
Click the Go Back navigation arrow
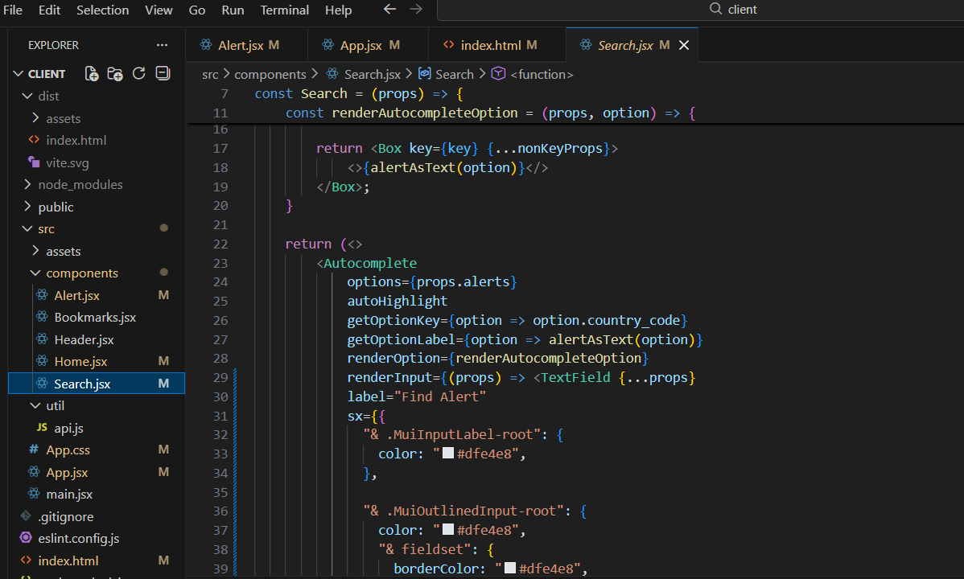pyautogui.click(x=389, y=9)
